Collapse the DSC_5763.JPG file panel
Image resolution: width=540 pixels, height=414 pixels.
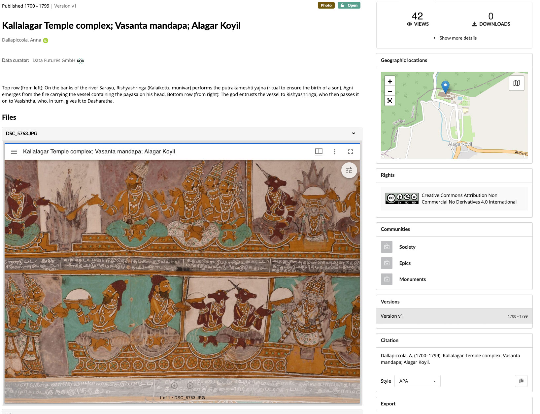click(x=353, y=134)
